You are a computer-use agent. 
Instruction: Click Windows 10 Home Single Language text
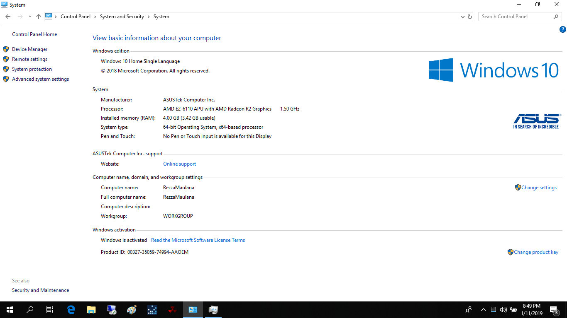140,61
